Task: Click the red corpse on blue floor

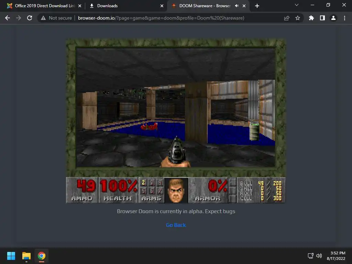Action: pos(149,126)
